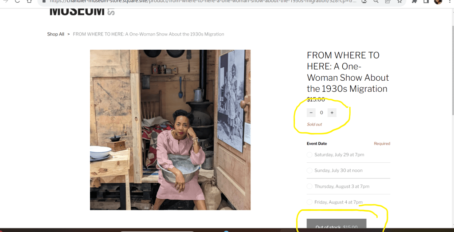Choose Thursday, August 3 at 7pm
The height and width of the screenshot is (232, 454).
[x=309, y=186]
